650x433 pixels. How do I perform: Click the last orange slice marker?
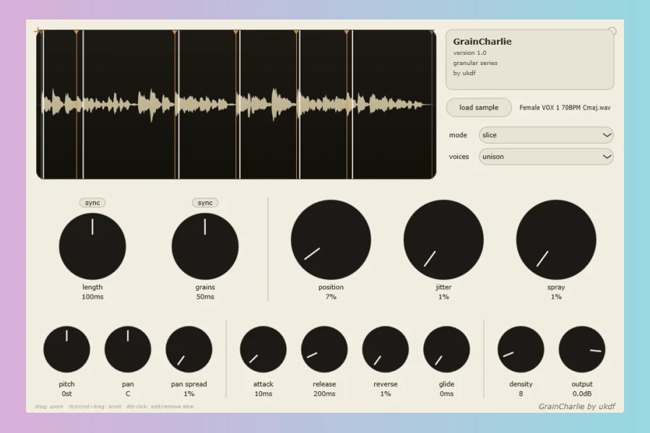click(347, 32)
